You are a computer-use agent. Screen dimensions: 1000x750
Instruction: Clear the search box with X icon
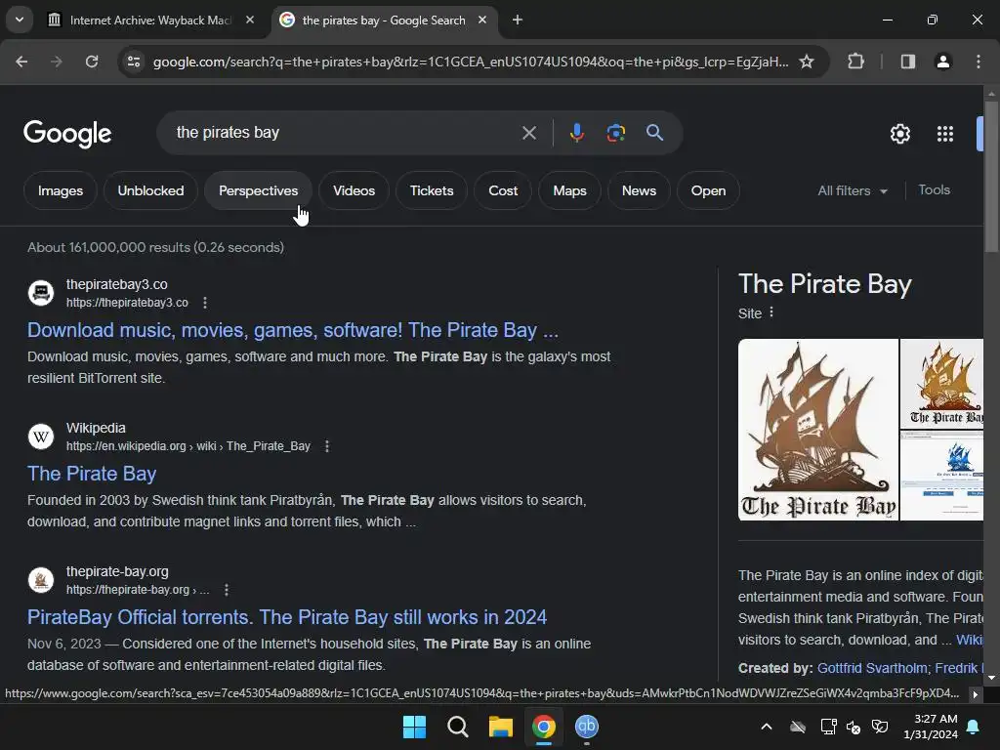(528, 133)
